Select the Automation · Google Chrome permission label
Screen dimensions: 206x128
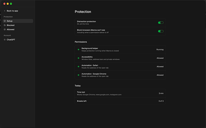pyautogui.click(x=94, y=74)
